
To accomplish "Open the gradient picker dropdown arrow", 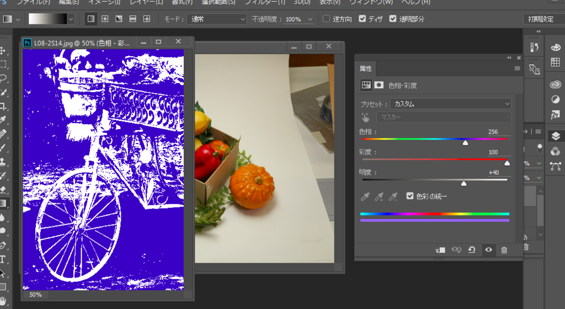I will (71, 19).
